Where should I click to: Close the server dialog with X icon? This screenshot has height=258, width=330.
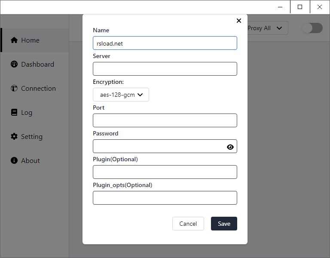coord(239,21)
